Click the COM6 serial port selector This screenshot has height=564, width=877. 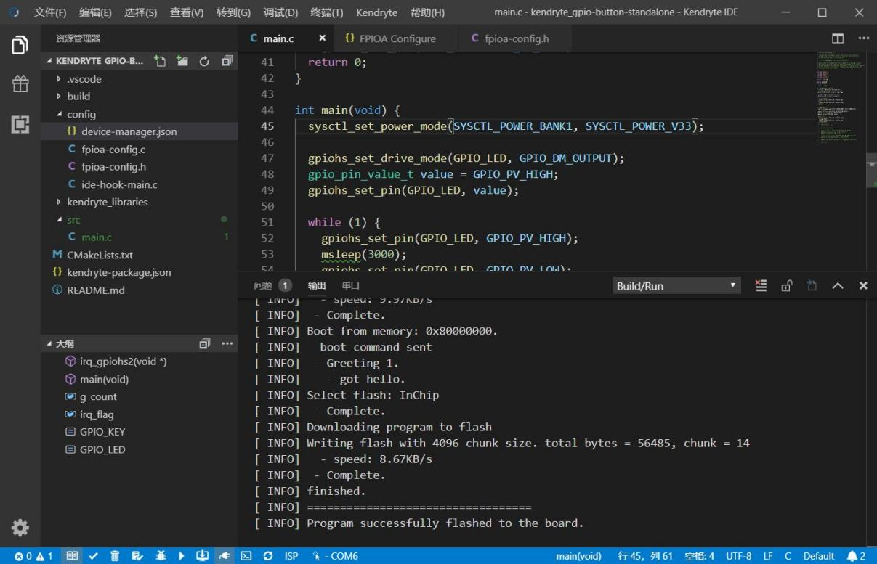click(x=336, y=556)
